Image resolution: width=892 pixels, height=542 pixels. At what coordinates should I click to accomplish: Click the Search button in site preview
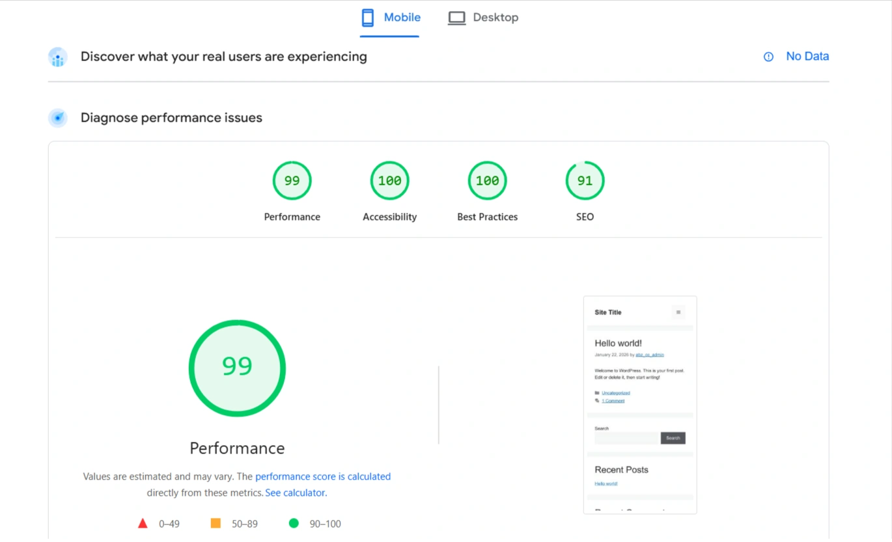(x=673, y=438)
